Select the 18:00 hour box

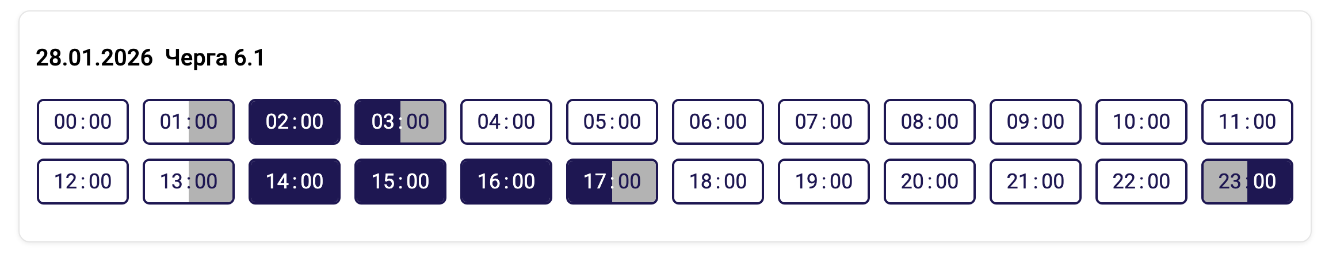click(718, 182)
